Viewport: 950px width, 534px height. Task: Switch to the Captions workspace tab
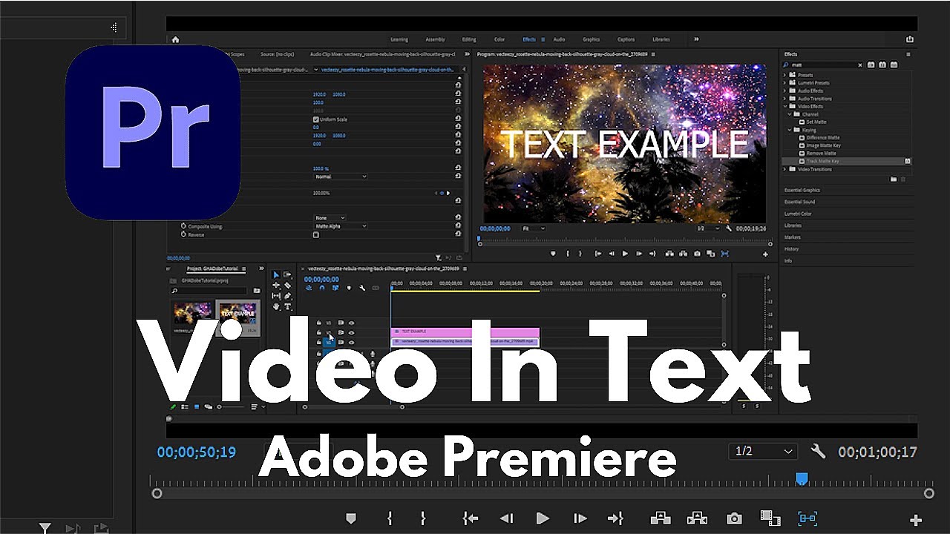coord(626,39)
